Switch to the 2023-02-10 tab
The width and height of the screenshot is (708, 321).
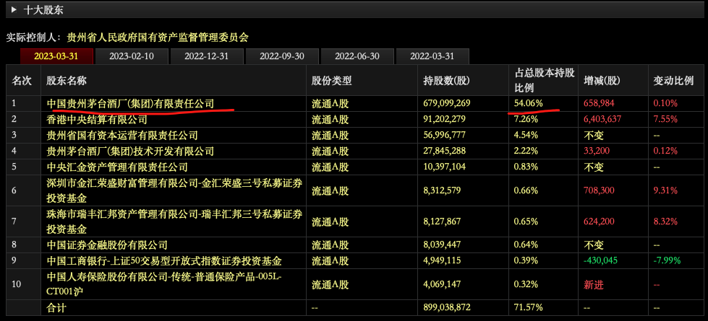[x=132, y=56]
